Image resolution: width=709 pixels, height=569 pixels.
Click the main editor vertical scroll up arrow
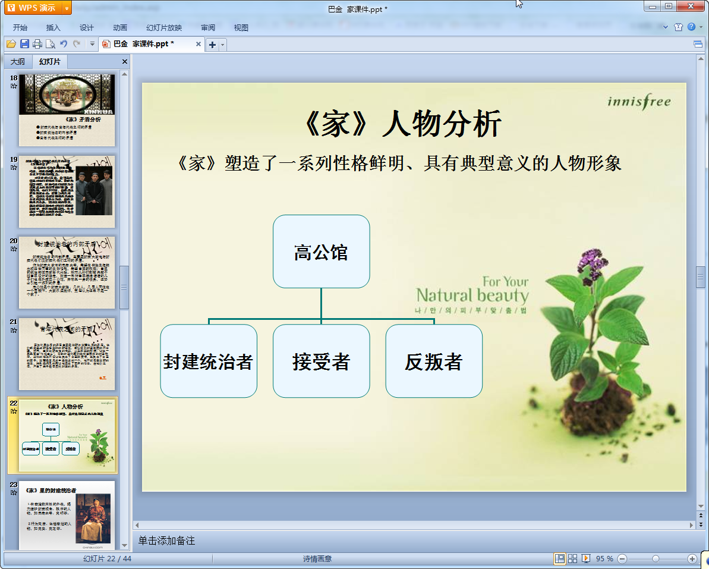pos(701,59)
